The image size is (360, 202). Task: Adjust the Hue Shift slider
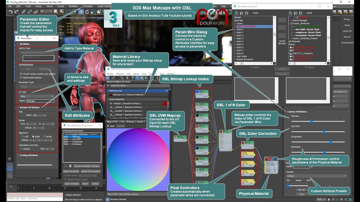click(324, 131)
